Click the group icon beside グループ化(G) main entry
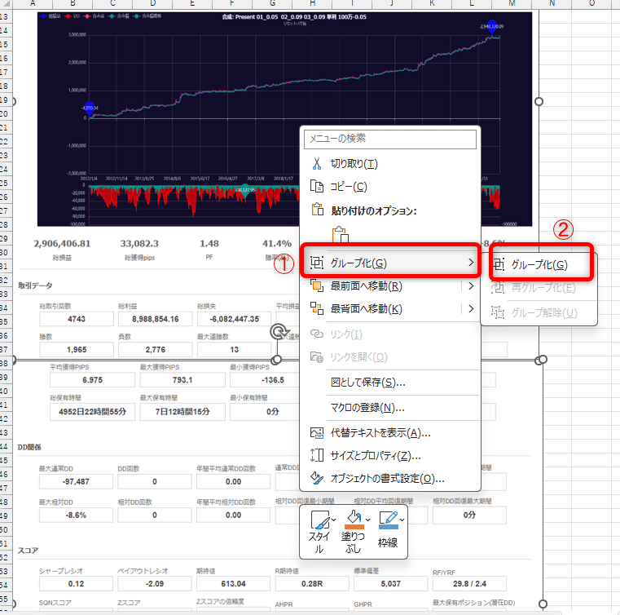The image size is (620, 615). coord(317,263)
